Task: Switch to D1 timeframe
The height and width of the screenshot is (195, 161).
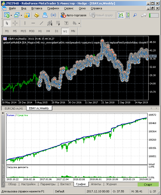Action: click(x=57, y=31)
